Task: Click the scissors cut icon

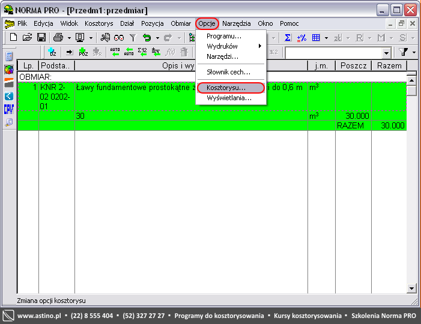Action: [x=105, y=37]
